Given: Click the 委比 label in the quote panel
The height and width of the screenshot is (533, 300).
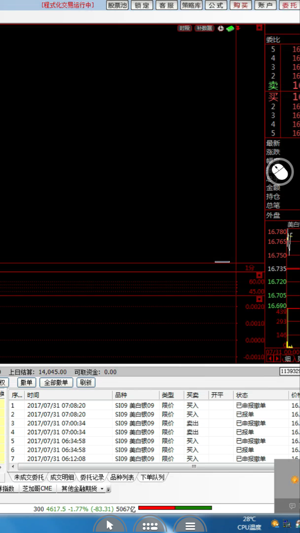Looking at the screenshot, I should 273,40.
